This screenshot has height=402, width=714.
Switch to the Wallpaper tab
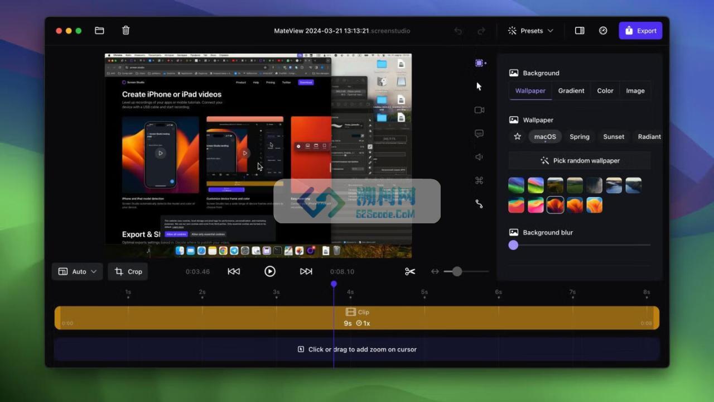530,90
